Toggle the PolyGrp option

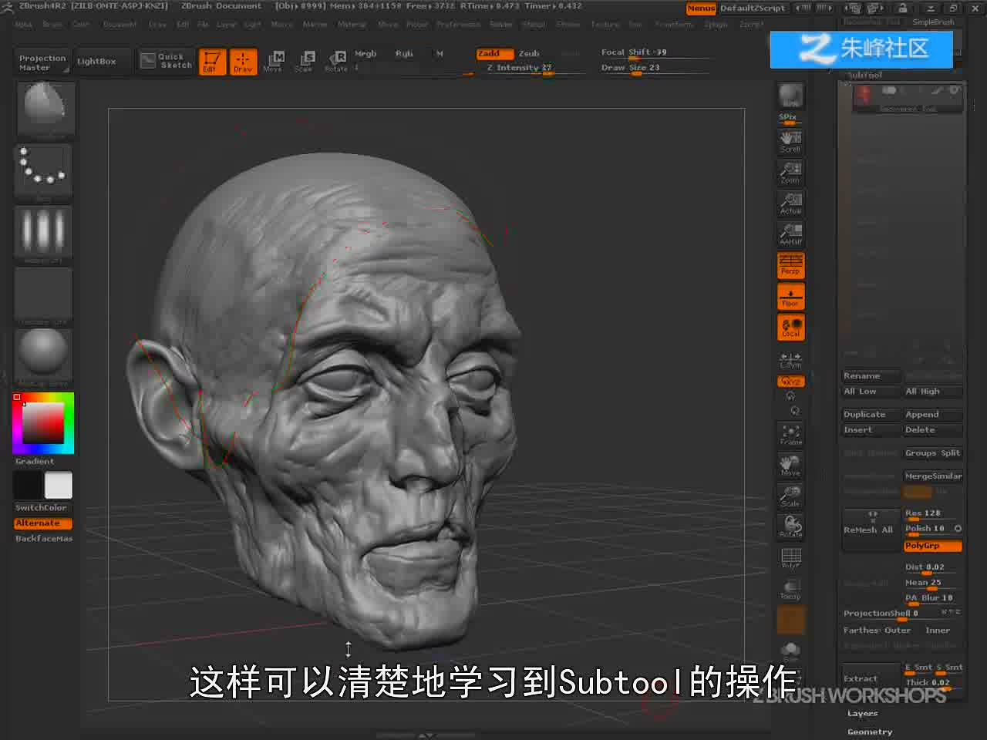[932, 546]
